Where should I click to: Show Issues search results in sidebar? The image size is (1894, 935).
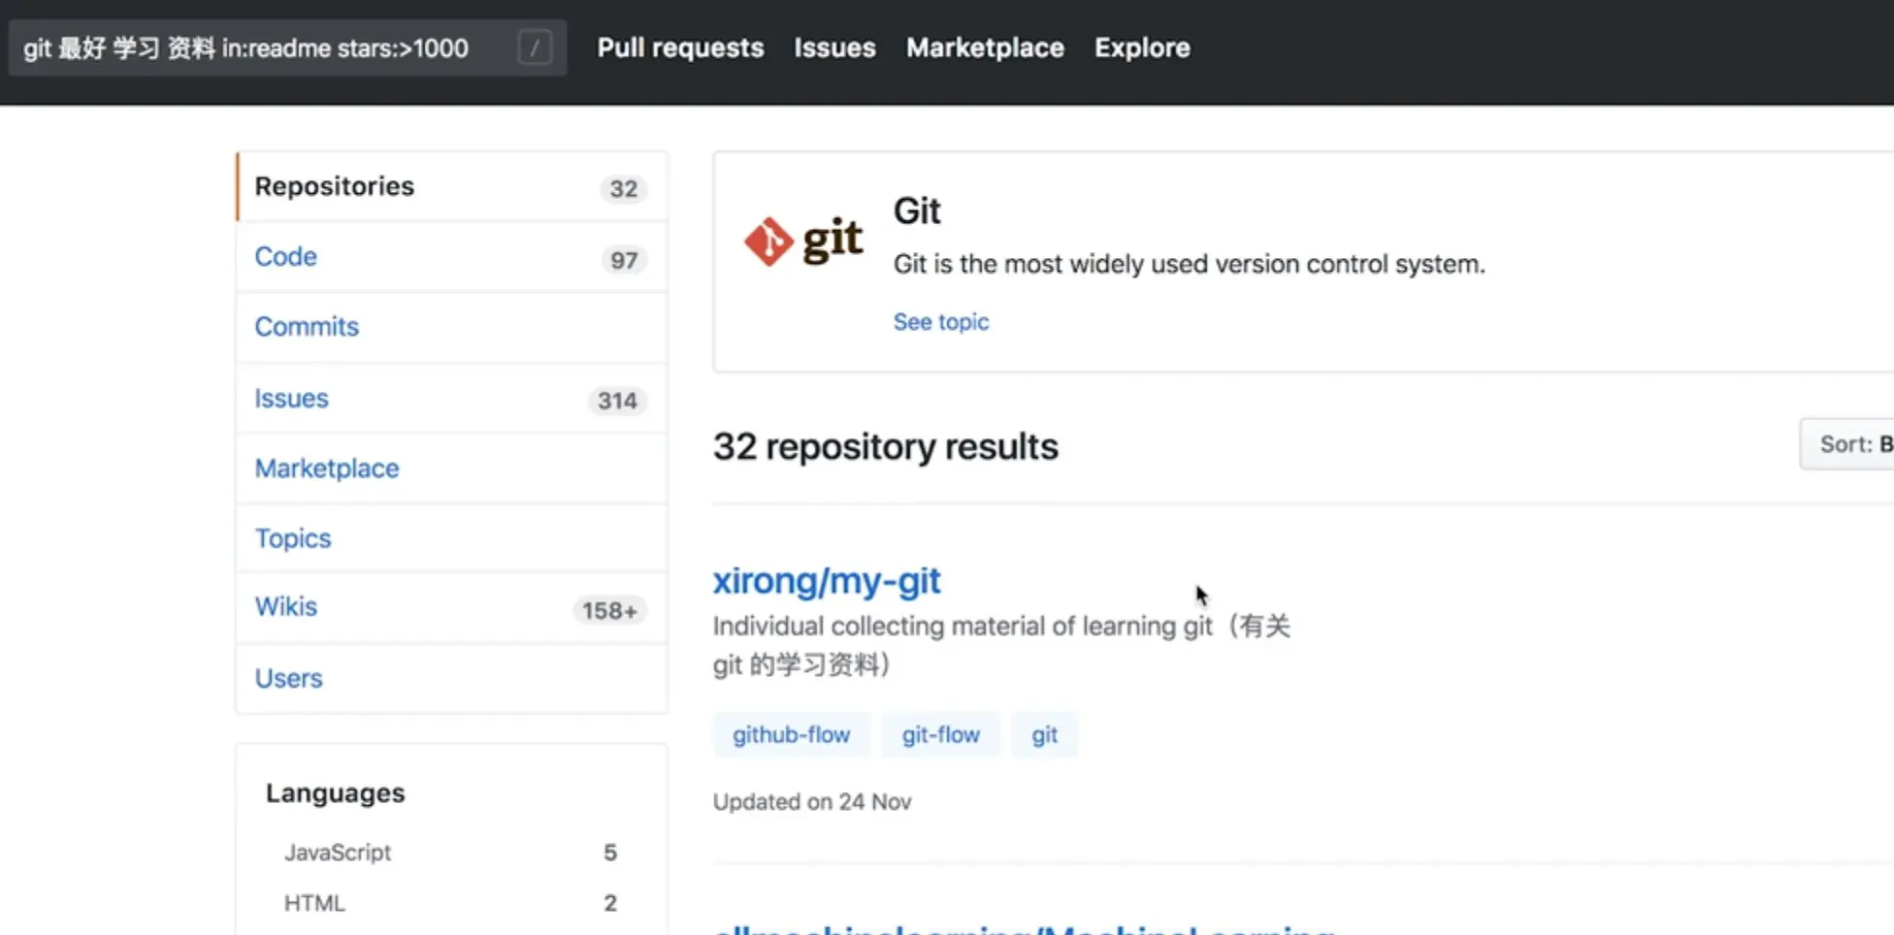452,399
